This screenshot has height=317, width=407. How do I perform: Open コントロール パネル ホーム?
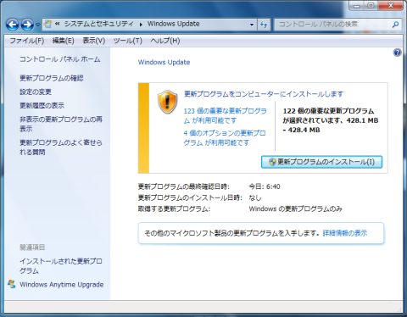pyautogui.click(x=60, y=59)
